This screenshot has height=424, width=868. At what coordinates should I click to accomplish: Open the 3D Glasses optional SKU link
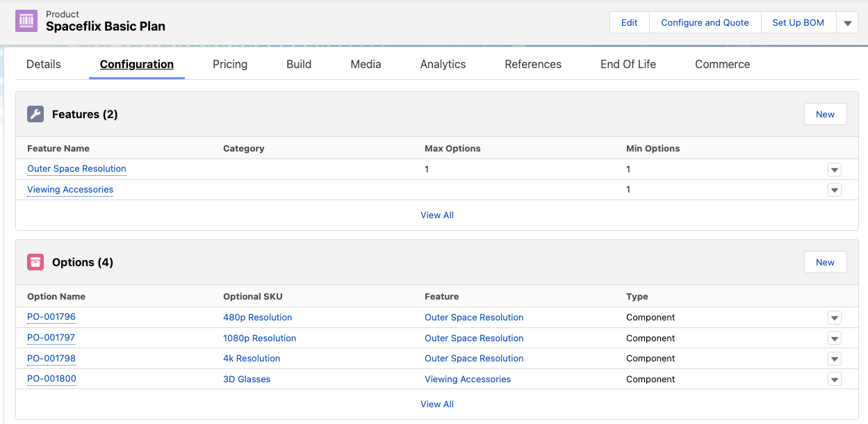point(247,380)
